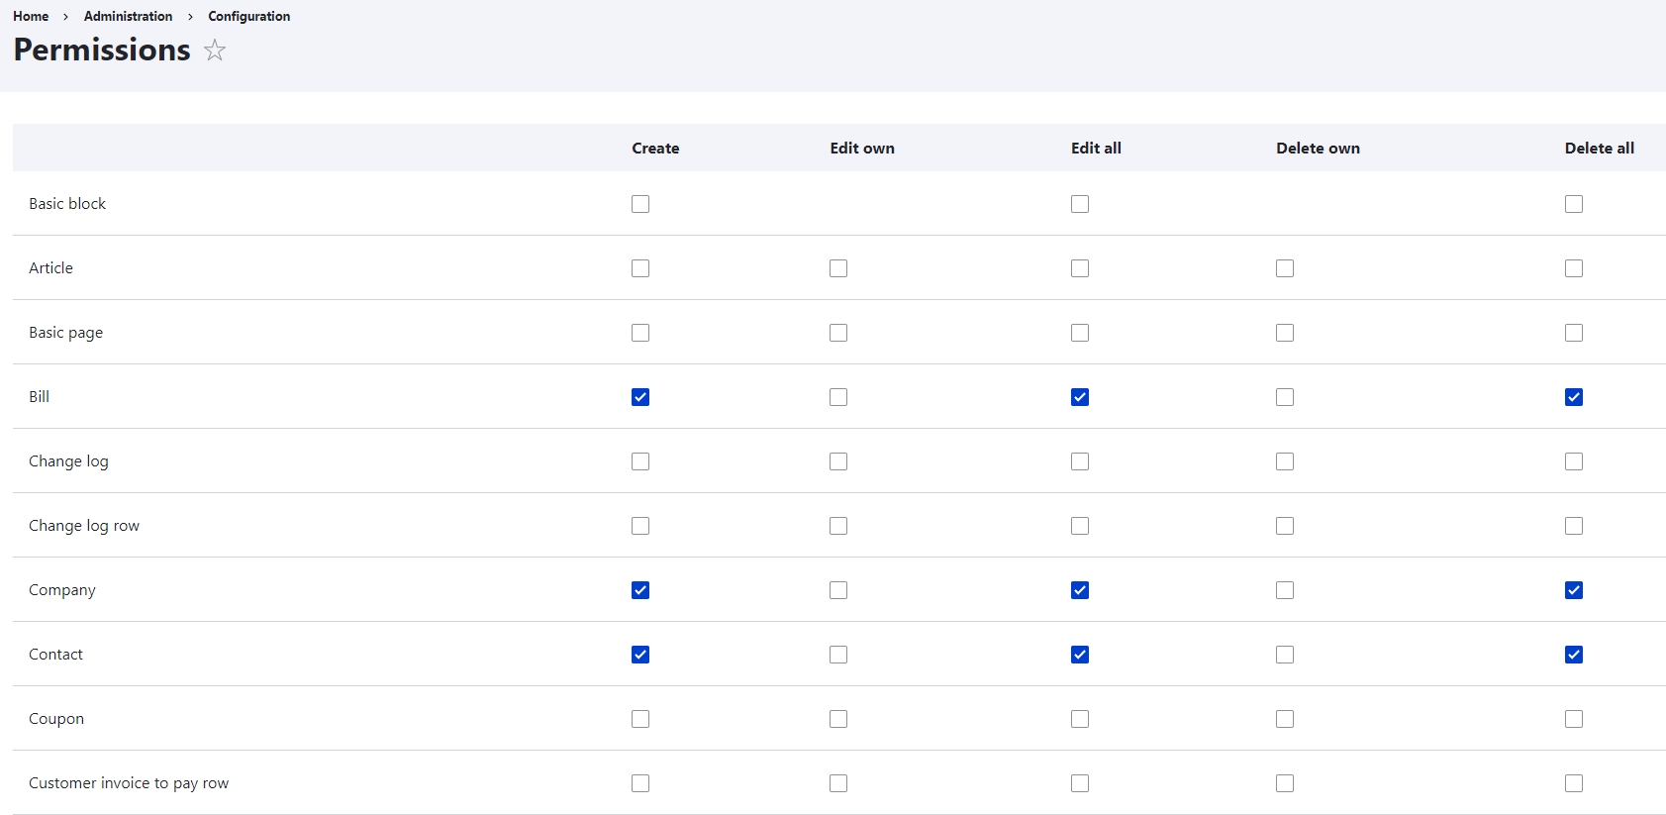Uncheck Create permission for Bill
Viewport: 1666px width, 815px height.
coord(640,397)
